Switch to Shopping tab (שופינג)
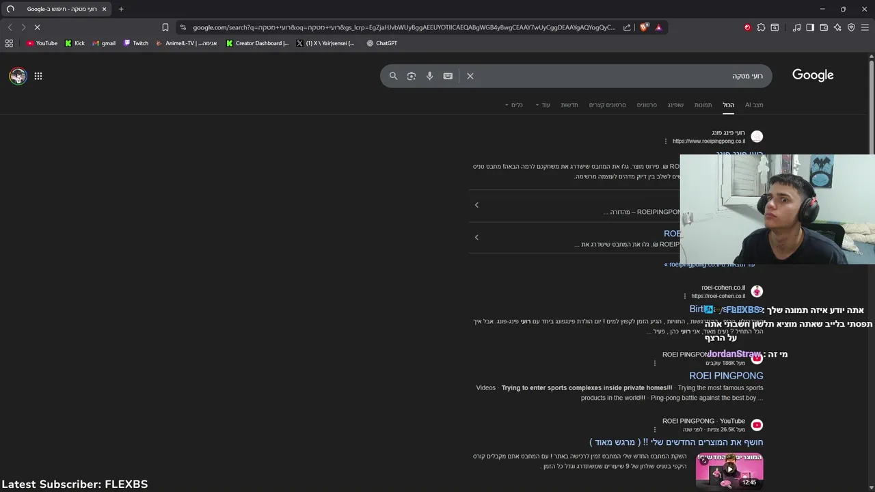Image resolution: width=875 pixels, height=492 pixels. [x=675, y=105]
